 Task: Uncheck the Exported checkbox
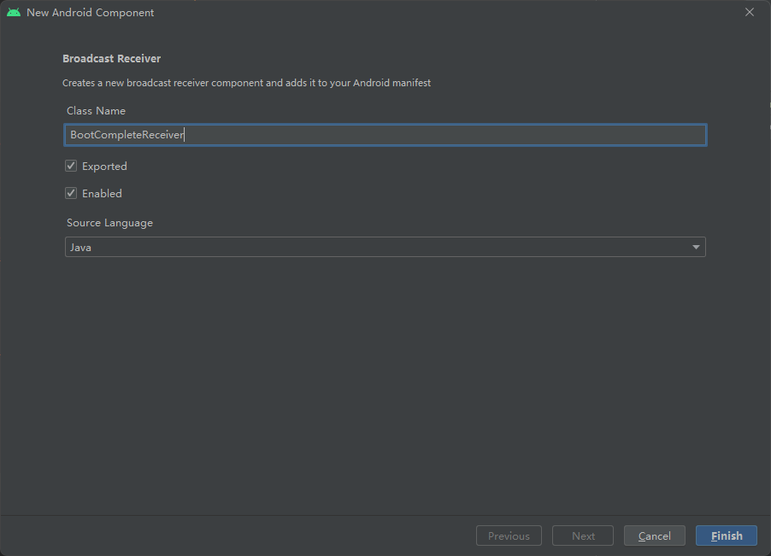tap(71, 166)
